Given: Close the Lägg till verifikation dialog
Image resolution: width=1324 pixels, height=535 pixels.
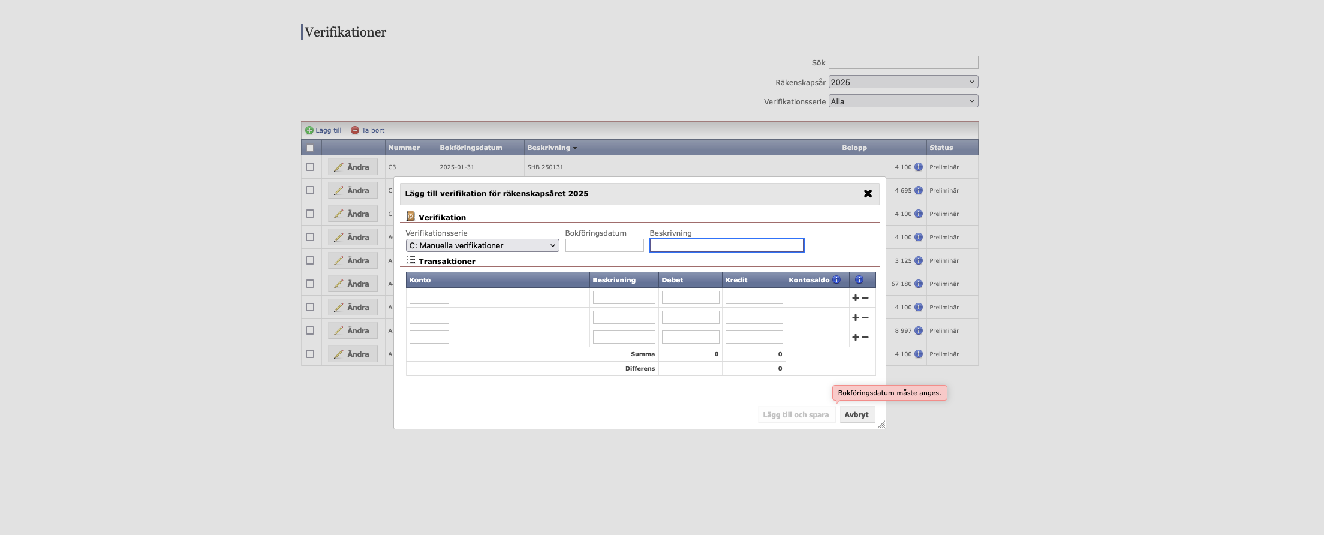Looking at the screenshot, I should tap(868, 194).
